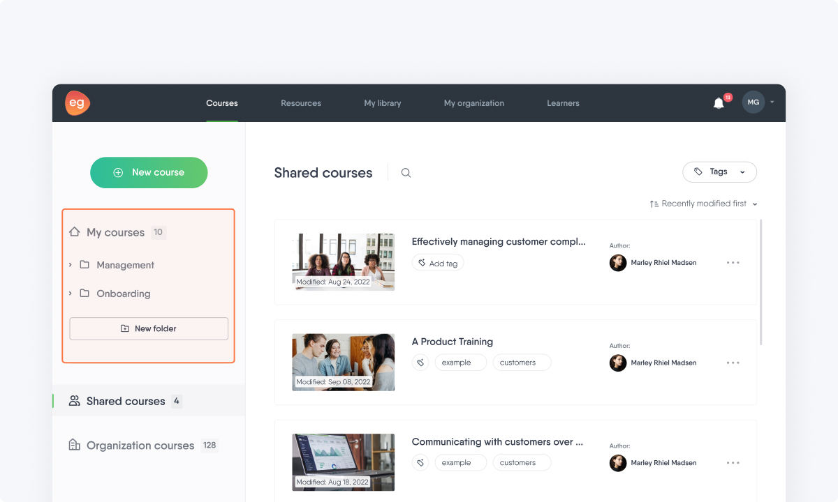Click the Shared courses people icon

[x=74, y=401]
